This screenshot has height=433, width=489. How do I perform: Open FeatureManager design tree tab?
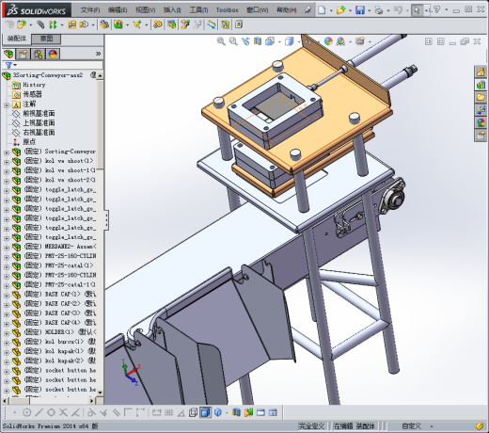click(9, 54)
